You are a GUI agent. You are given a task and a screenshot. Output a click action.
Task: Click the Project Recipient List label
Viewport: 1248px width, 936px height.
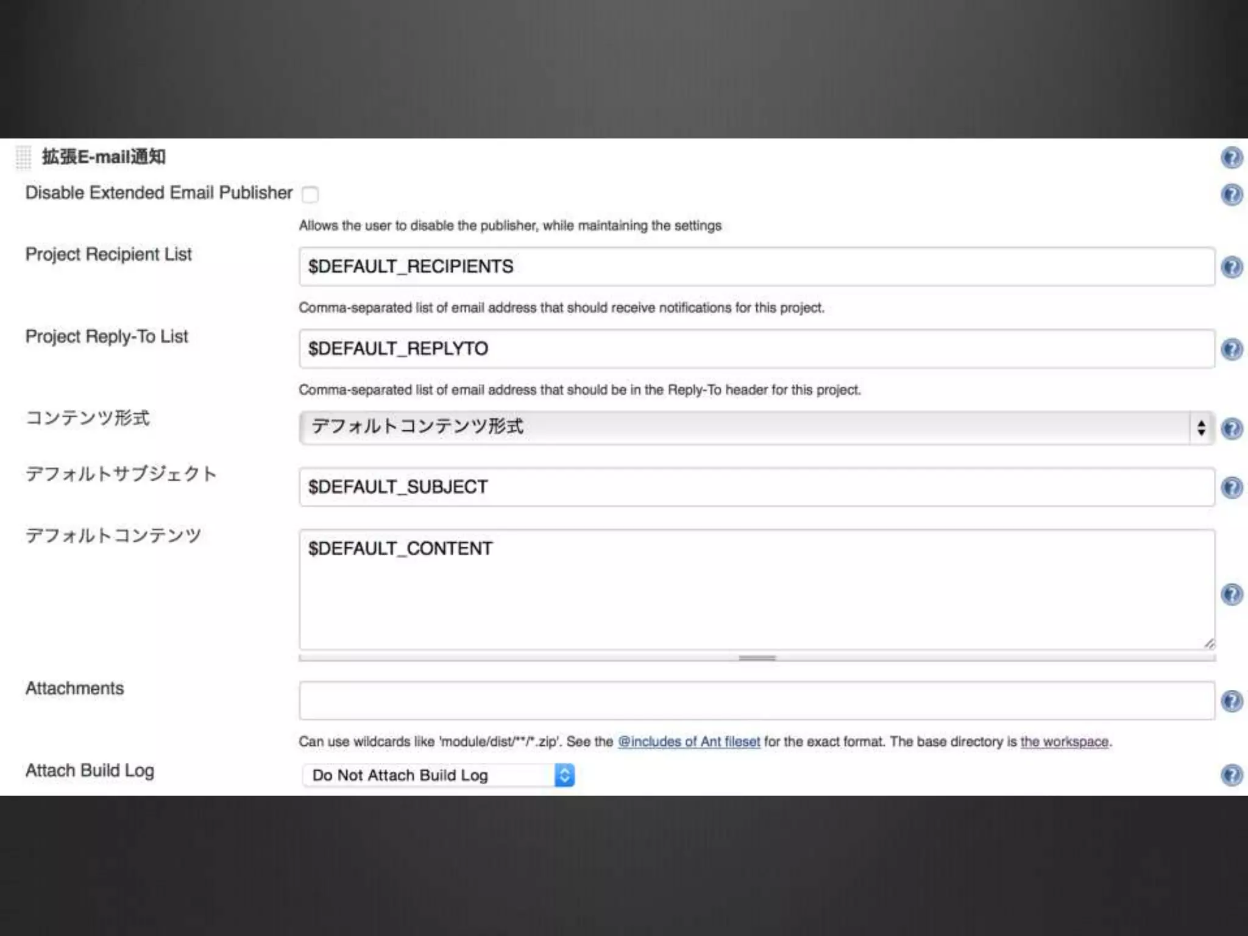click(x=108, y=254)
